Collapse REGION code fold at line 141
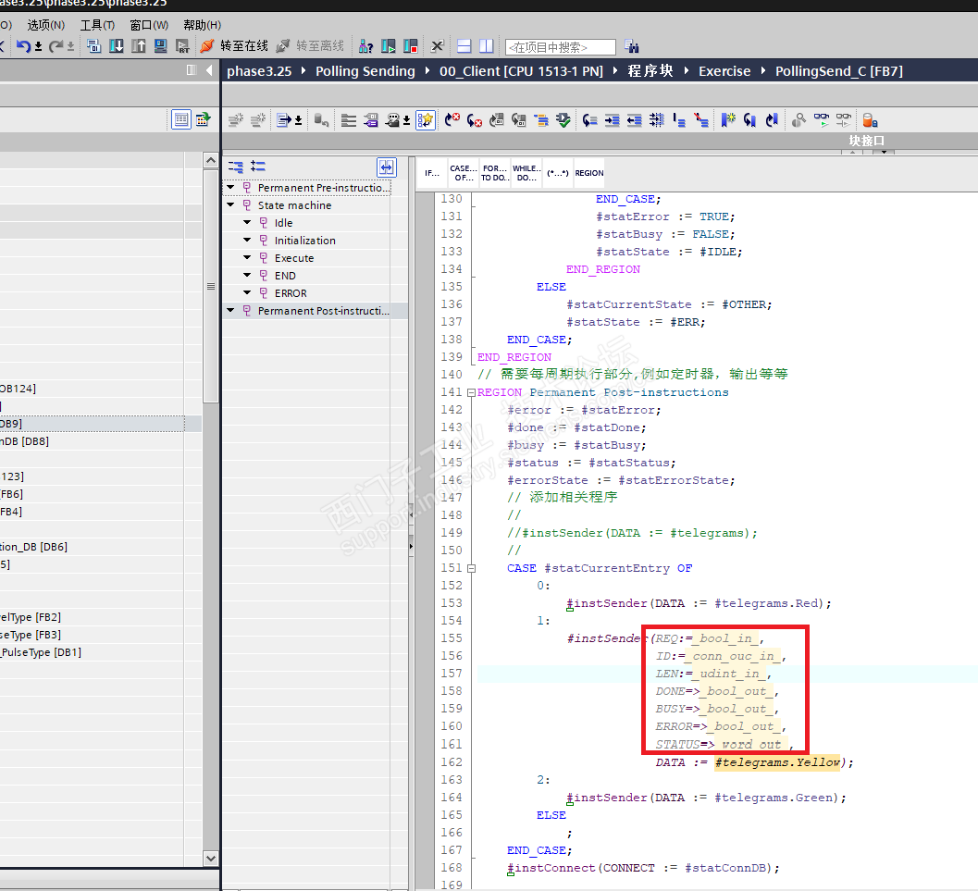Viewport: 978px width, 891px height. [471, 392]
